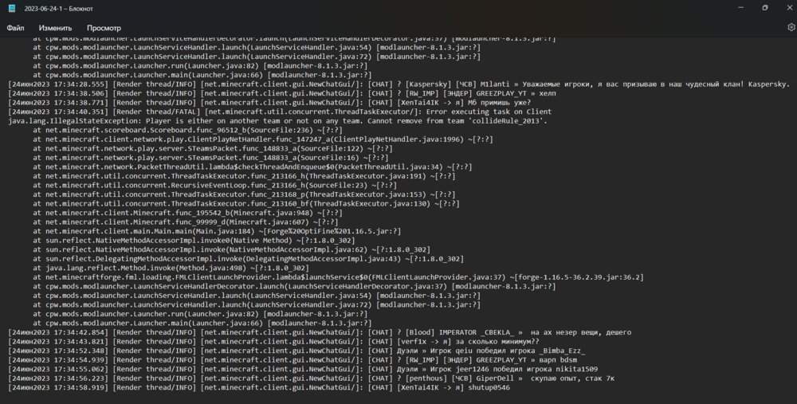Click the 17:34:40.351 Render thread/FATAL line
Screen dimensions: 797x404
click(280, 112)
